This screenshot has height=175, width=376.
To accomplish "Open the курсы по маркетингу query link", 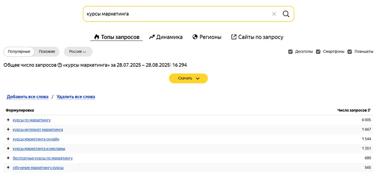I will (32, 120).
